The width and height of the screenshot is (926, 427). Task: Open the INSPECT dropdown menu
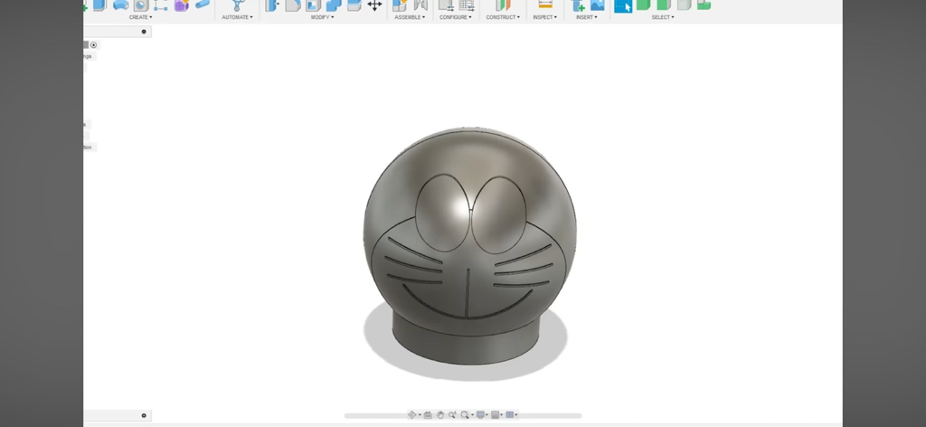click(545, 17)
